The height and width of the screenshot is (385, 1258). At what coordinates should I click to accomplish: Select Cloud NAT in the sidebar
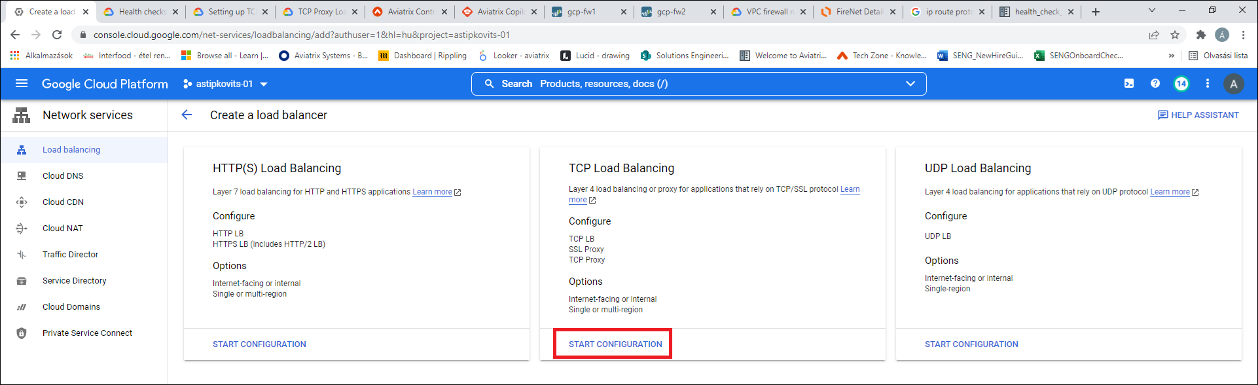tap(63, 229)
